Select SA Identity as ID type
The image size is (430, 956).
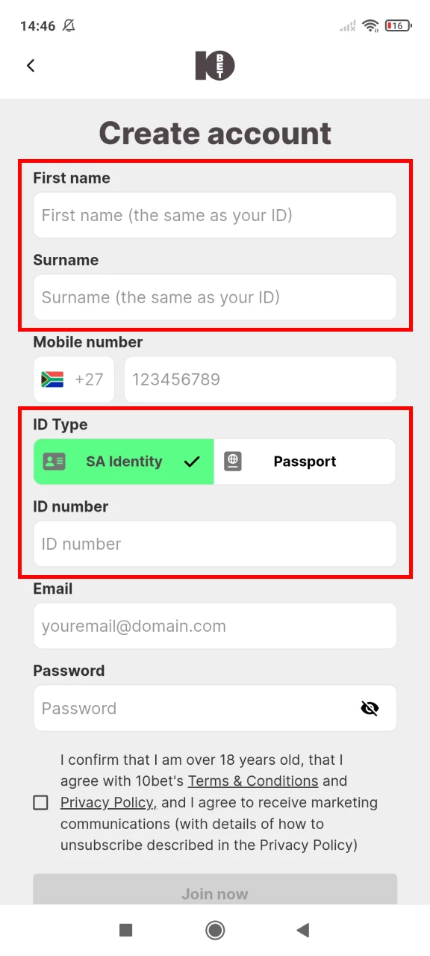[x=123, y=461]
